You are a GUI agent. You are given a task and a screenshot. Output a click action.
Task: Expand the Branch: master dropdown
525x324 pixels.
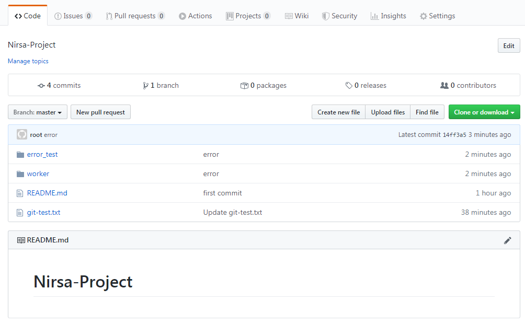click(38, 112)
